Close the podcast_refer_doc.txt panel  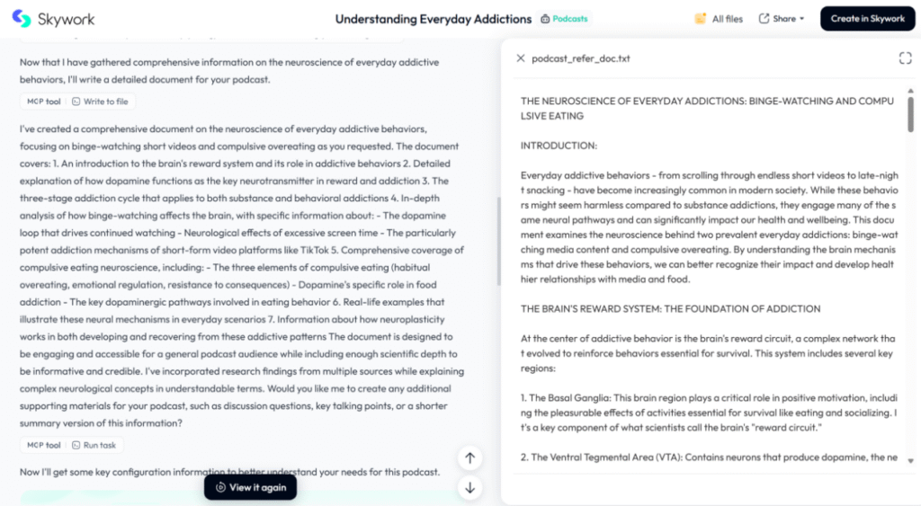click(521, 58)
